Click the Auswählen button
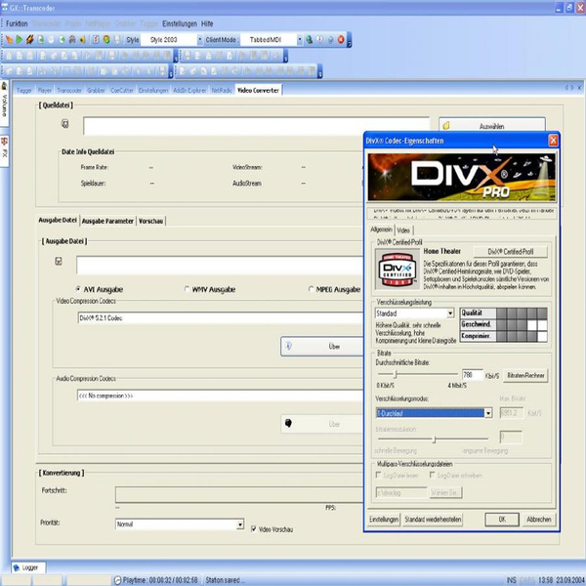The height and width of the screenshot is (586, 586). [492, 124]
